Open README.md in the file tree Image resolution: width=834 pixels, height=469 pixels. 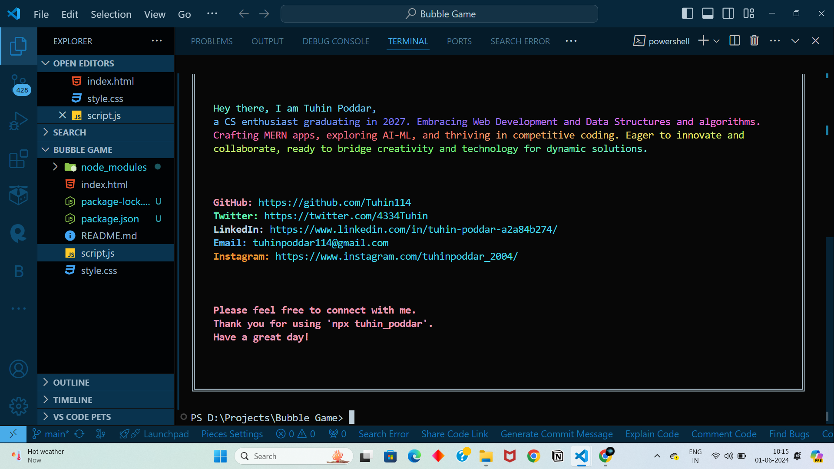(x=106, y=236)
